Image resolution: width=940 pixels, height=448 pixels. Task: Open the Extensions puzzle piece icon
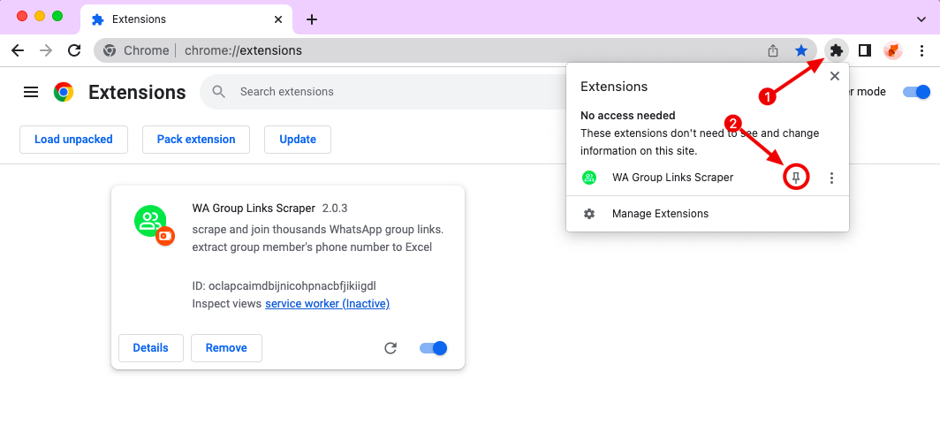tap(837, 50)
